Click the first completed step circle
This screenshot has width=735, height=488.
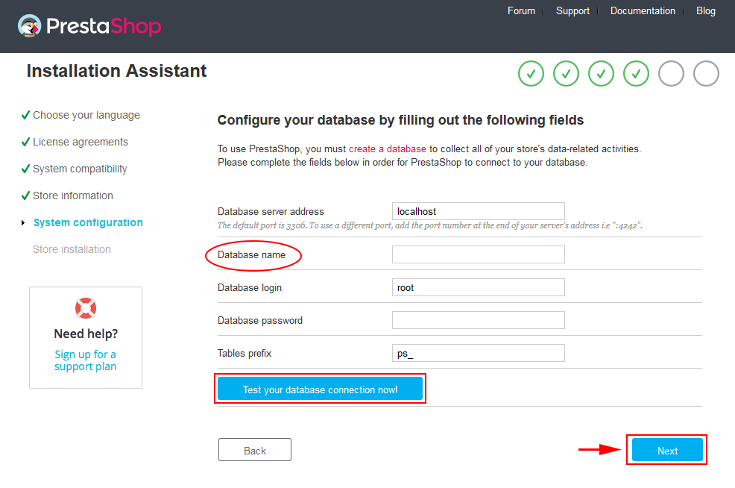coord(531,74)
